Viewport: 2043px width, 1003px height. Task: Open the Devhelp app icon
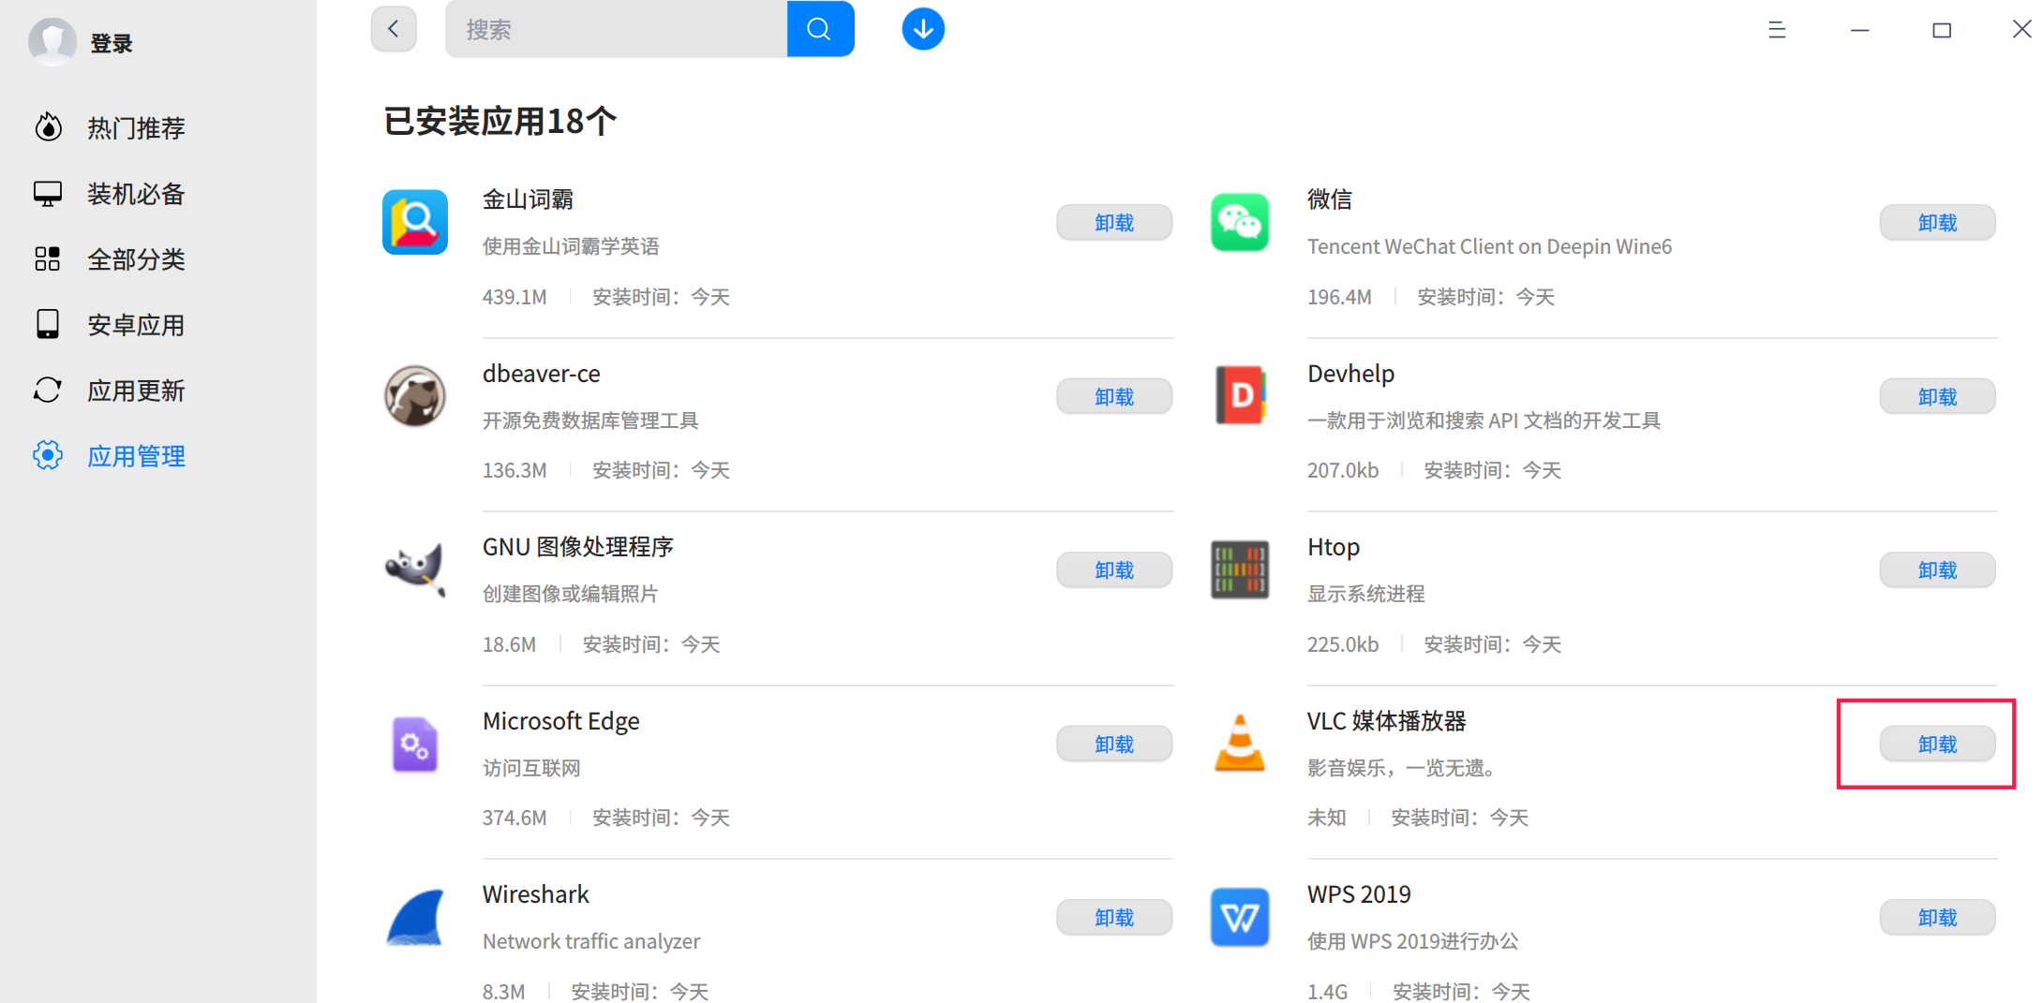click(x=1240, y=395)
